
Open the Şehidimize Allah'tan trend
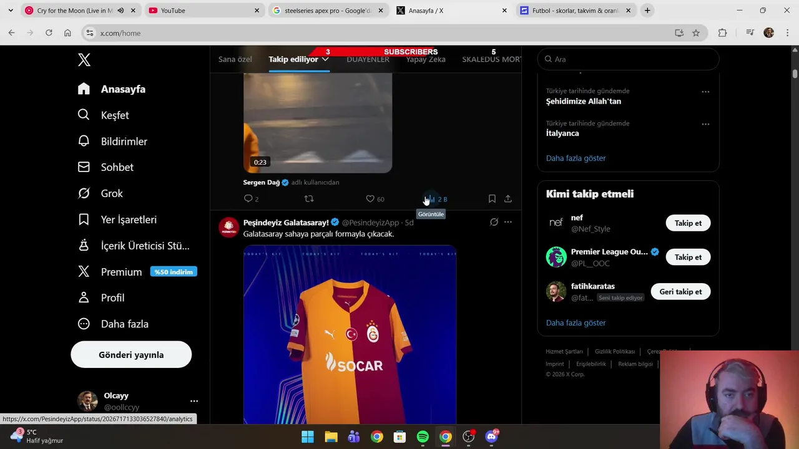coord(584,101)
